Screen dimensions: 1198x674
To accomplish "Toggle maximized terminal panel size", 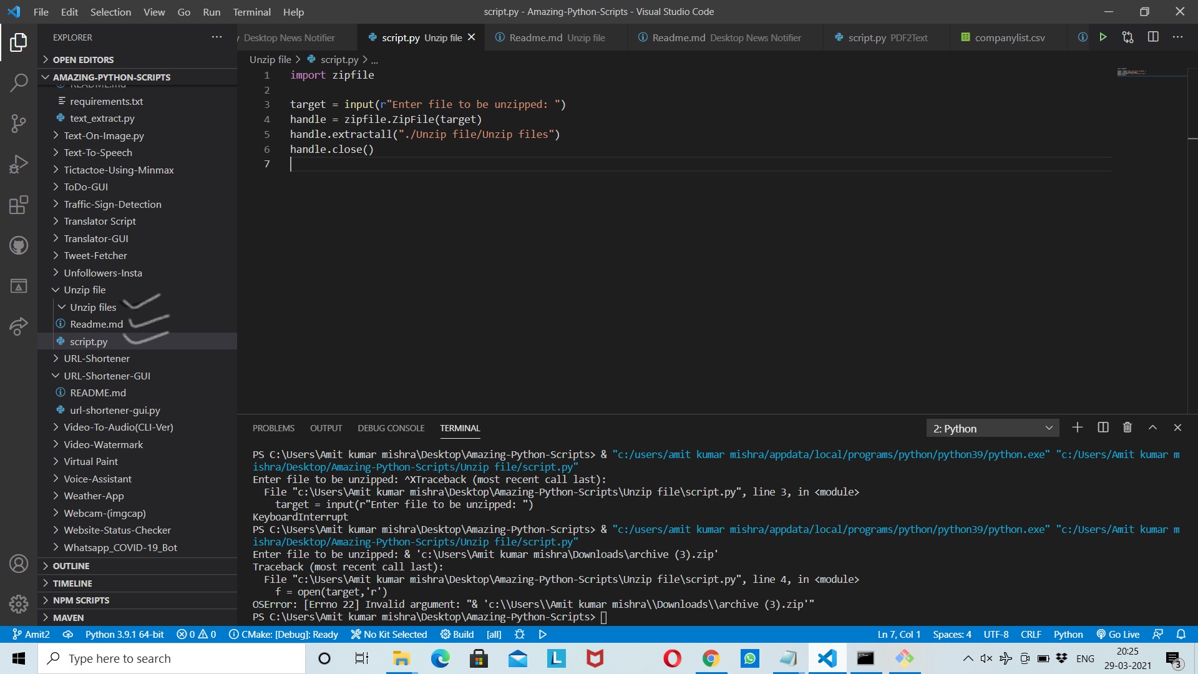I will 1152,427.
